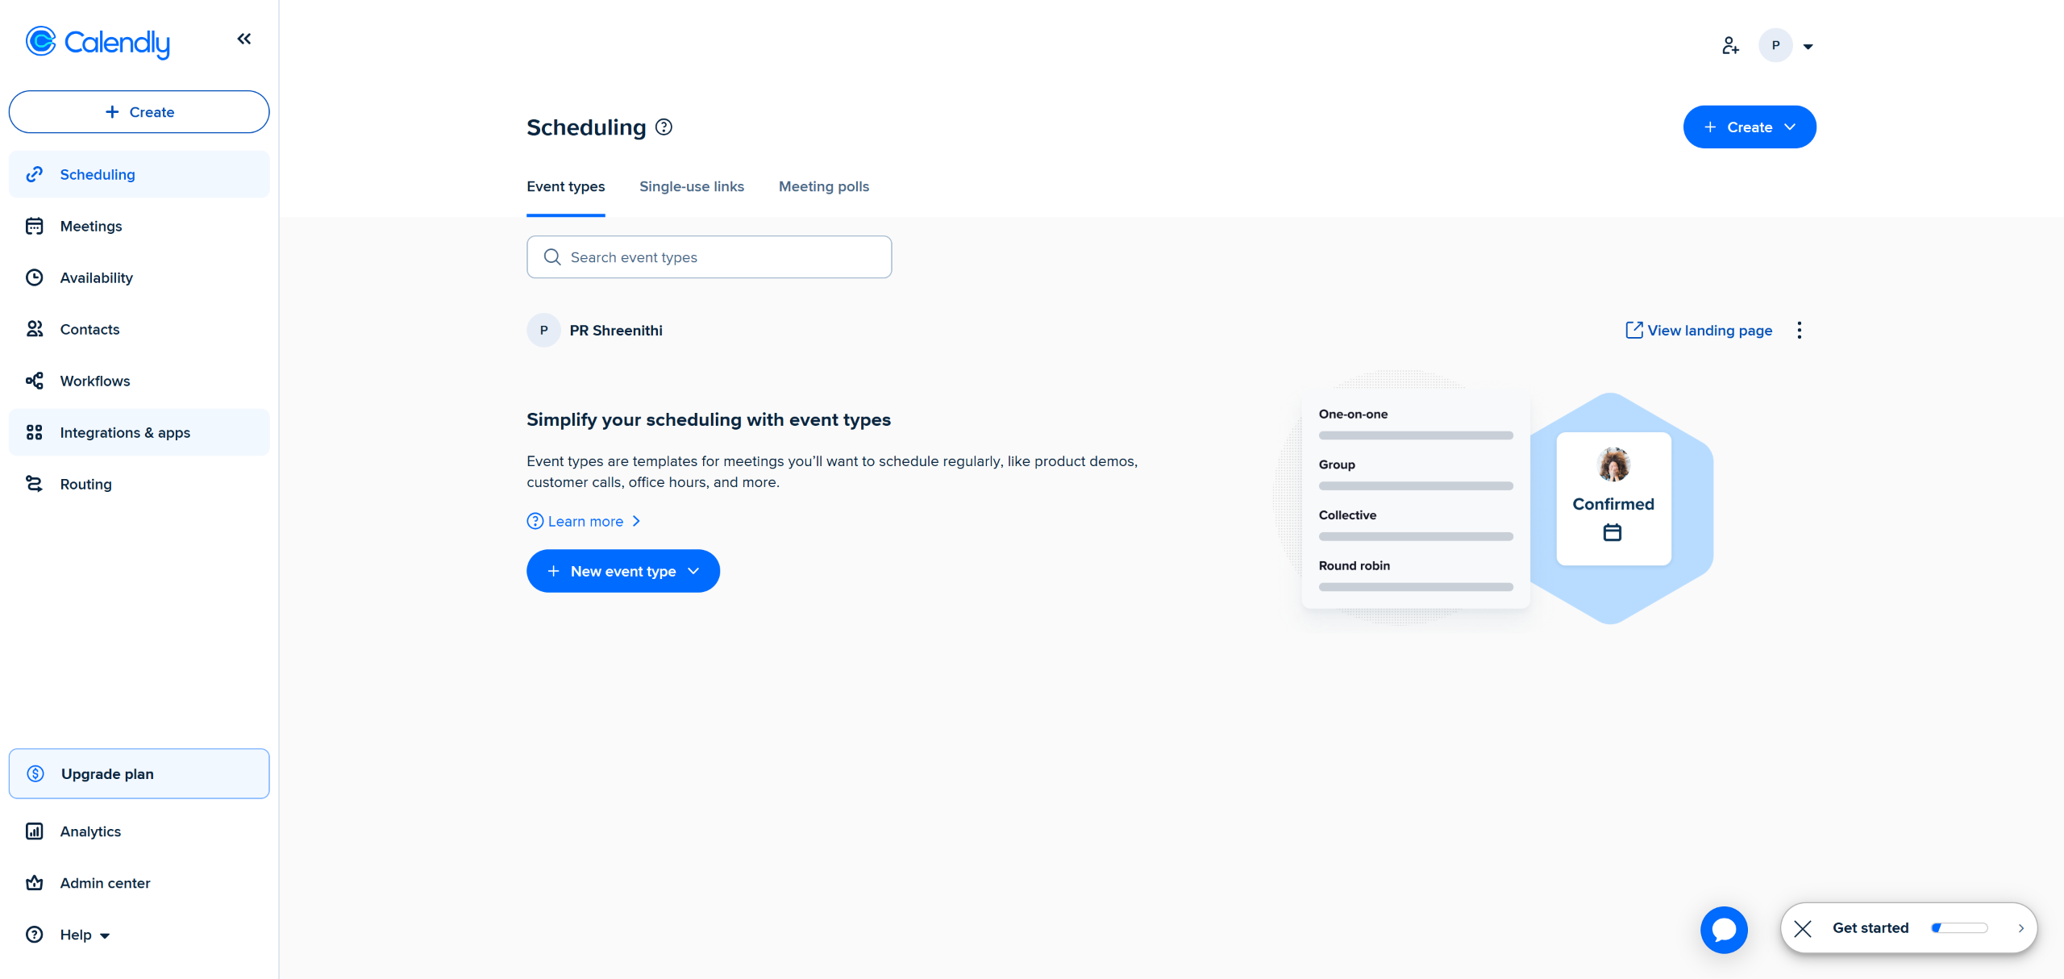Screen dimensions: 2064x979
Task: Open the blue Create dropdown button
Action: click(1749, 127)
